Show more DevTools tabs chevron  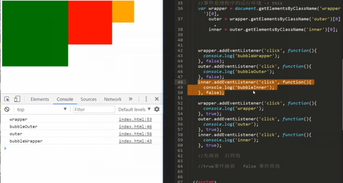click(131, 99)
